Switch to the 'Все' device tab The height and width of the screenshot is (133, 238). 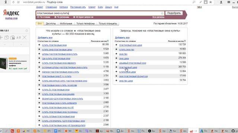pyautogui.click(x=40, y=24)
